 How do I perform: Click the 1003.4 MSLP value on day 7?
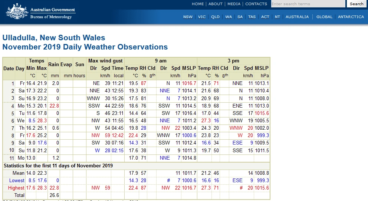189,128
